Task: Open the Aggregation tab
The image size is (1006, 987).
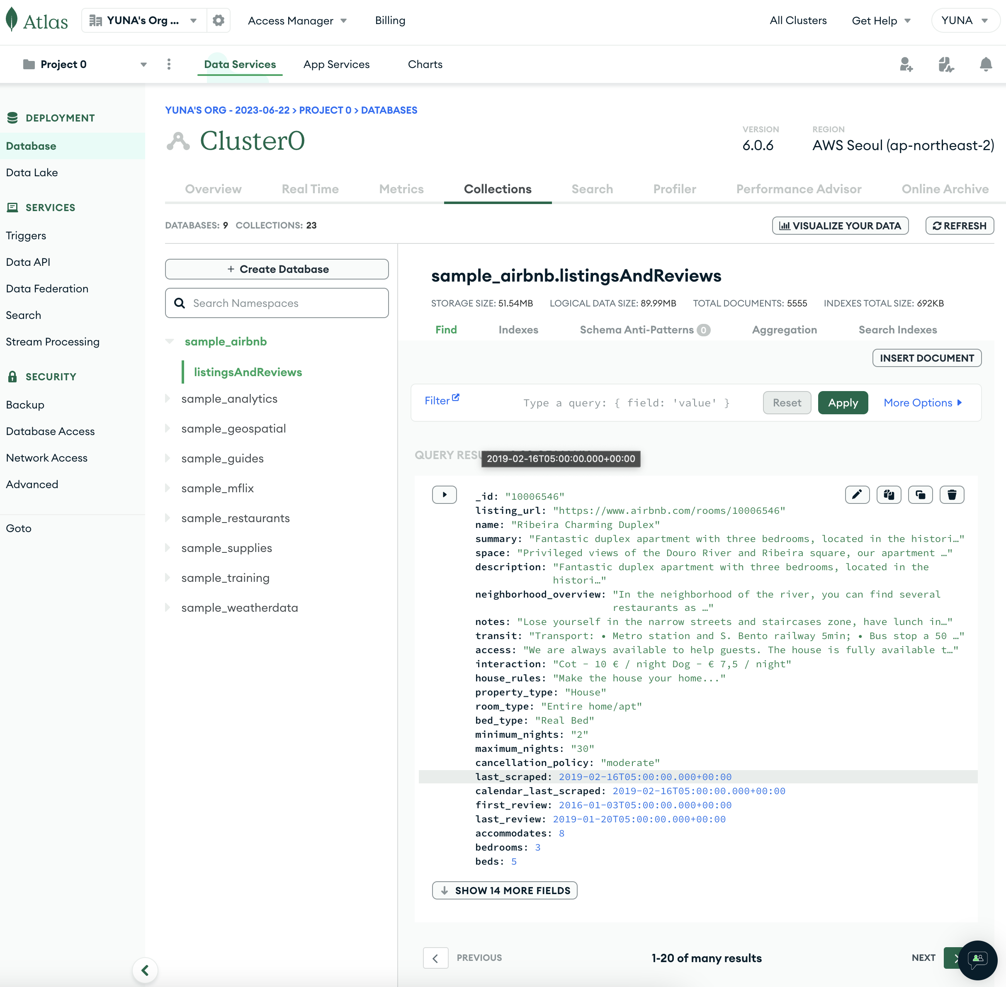Action: [x=784, y=330]
